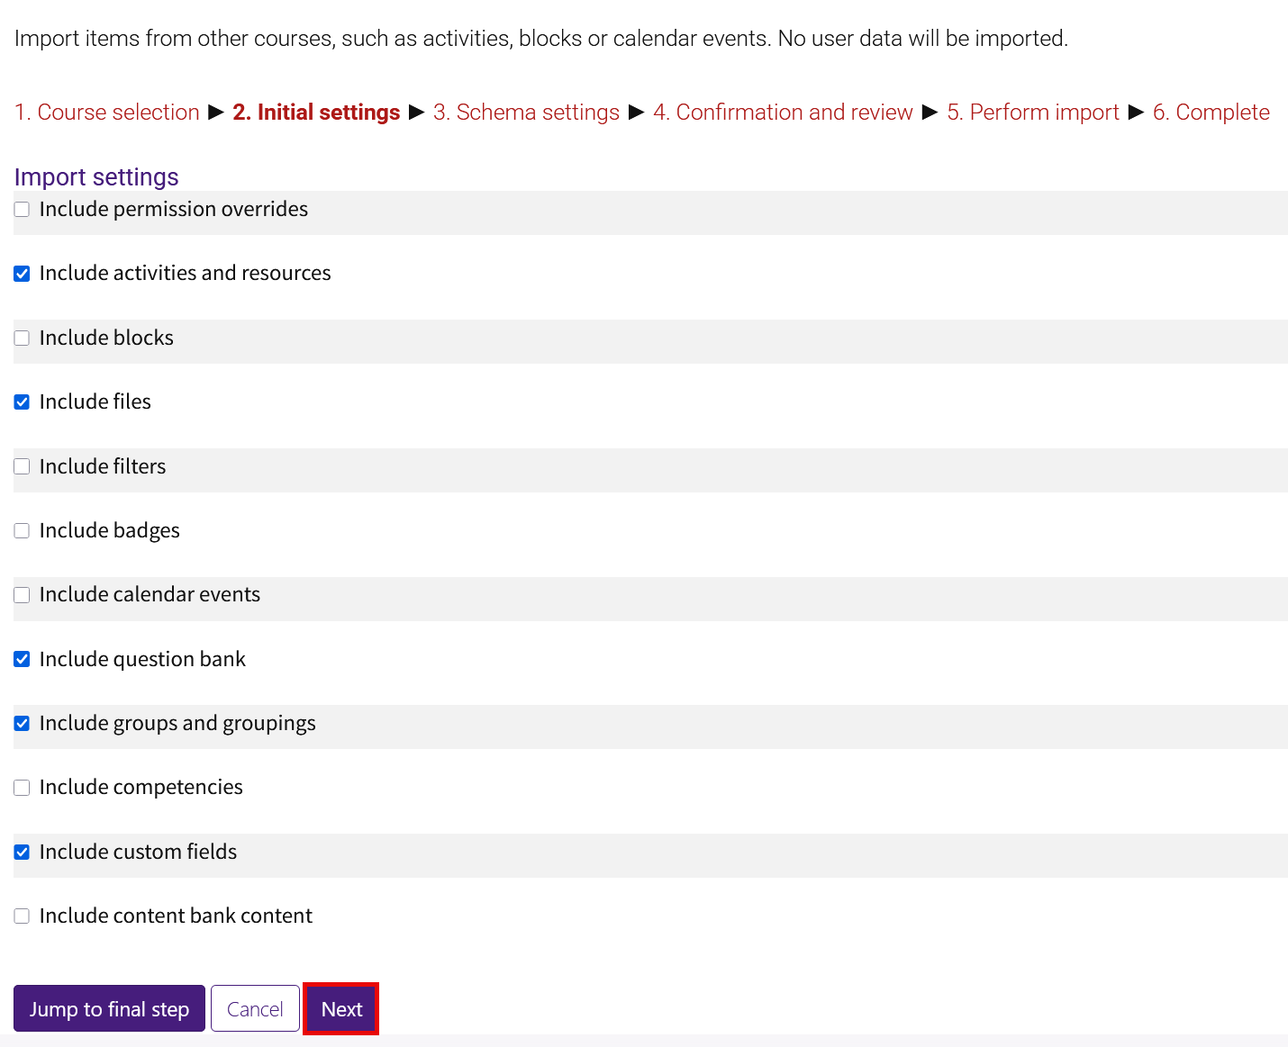Uncheck Include activities and resources
The height and width of the screenshot is (1047, 1288).
22,274
